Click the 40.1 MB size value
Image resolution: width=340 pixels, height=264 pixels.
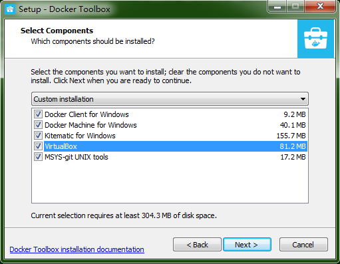[293, 125]
